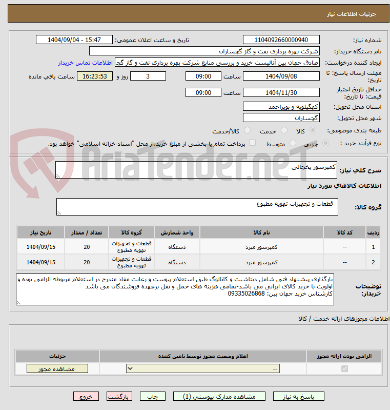Click the response deadline date 1404/09/08 field
Screen dimensions: 390x410
(281, 76)
